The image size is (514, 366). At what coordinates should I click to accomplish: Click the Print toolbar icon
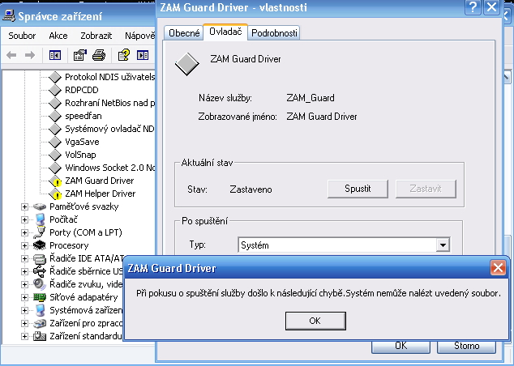click(99, 55)
